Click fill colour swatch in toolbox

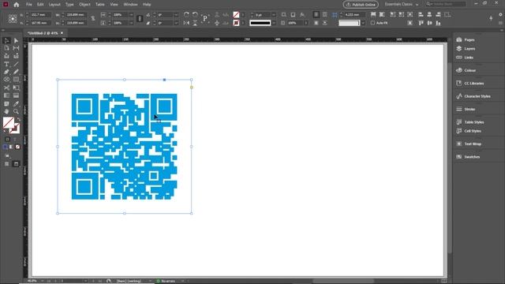[x=8, y=122]
